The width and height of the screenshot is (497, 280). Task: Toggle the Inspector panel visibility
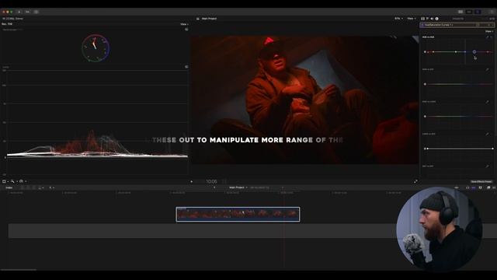point(478,12)
